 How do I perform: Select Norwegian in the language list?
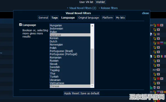[x=70, y=45]
